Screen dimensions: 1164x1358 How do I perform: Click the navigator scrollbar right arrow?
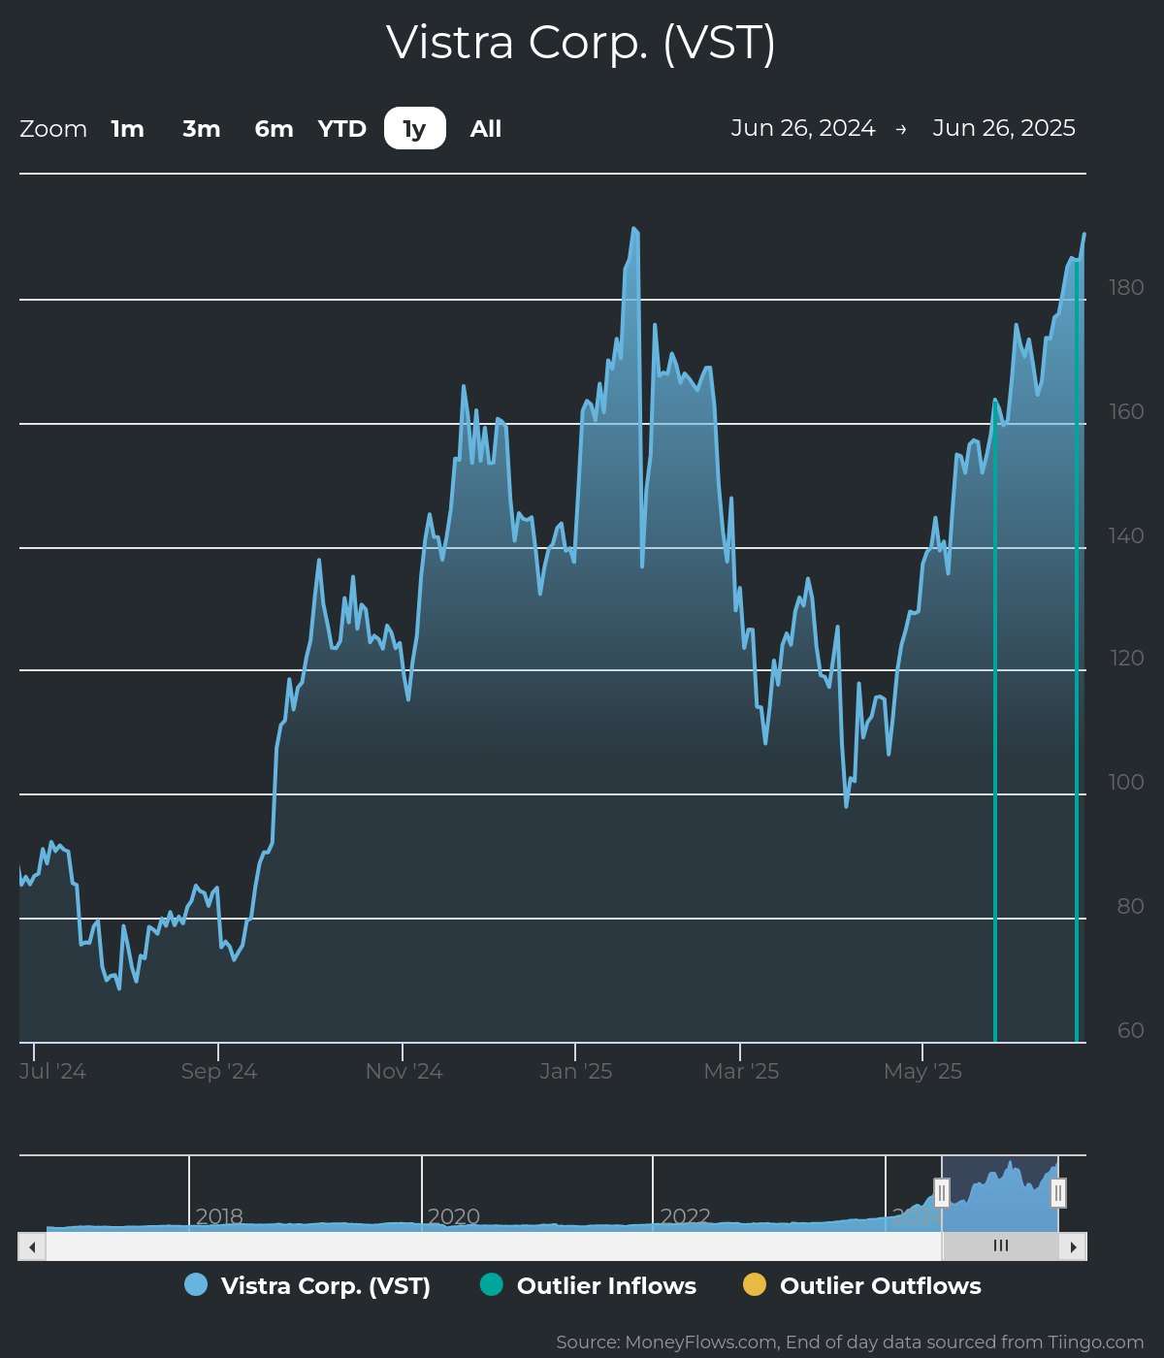tap(1073, 1246)
